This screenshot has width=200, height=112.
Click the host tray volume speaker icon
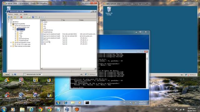click(184, 110)
